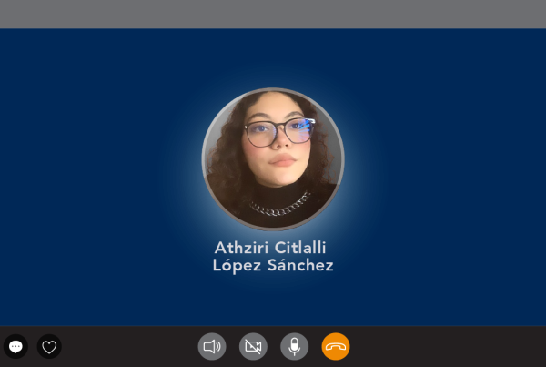546x367 pixels.
Task: Hang up the current call
Action: pyautogui.click(x=336, y=346)
